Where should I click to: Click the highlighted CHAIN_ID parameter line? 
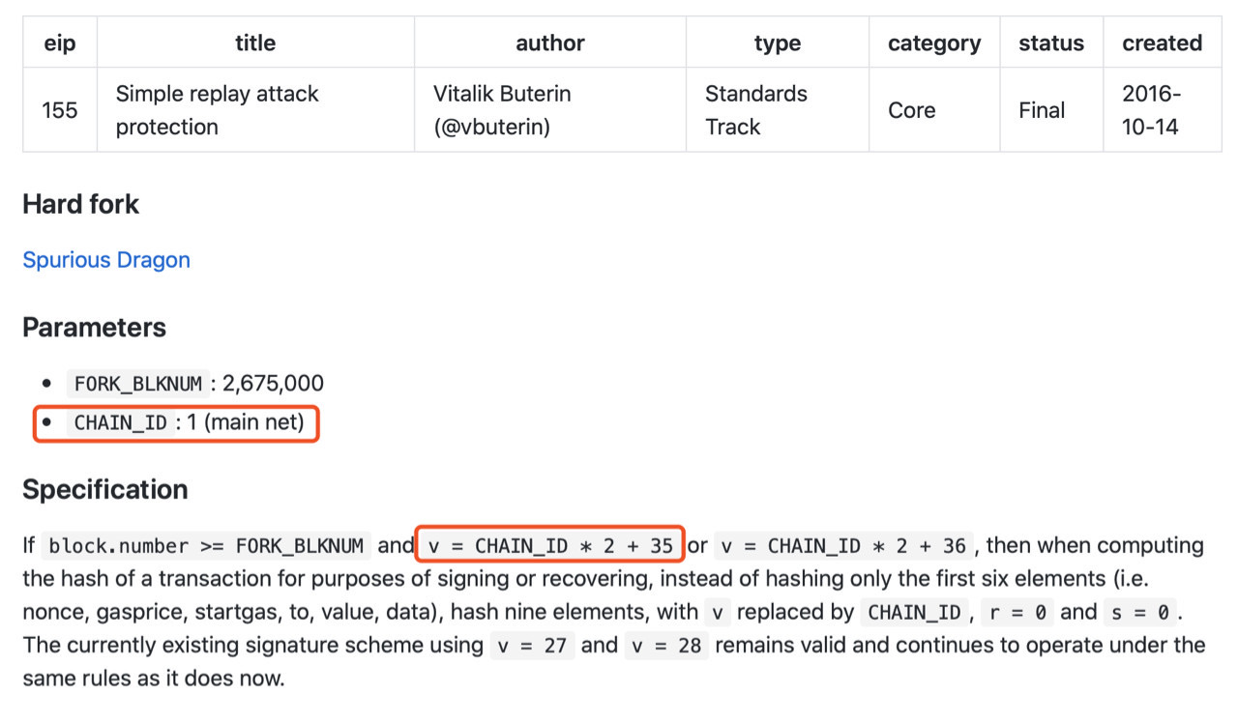176,423
